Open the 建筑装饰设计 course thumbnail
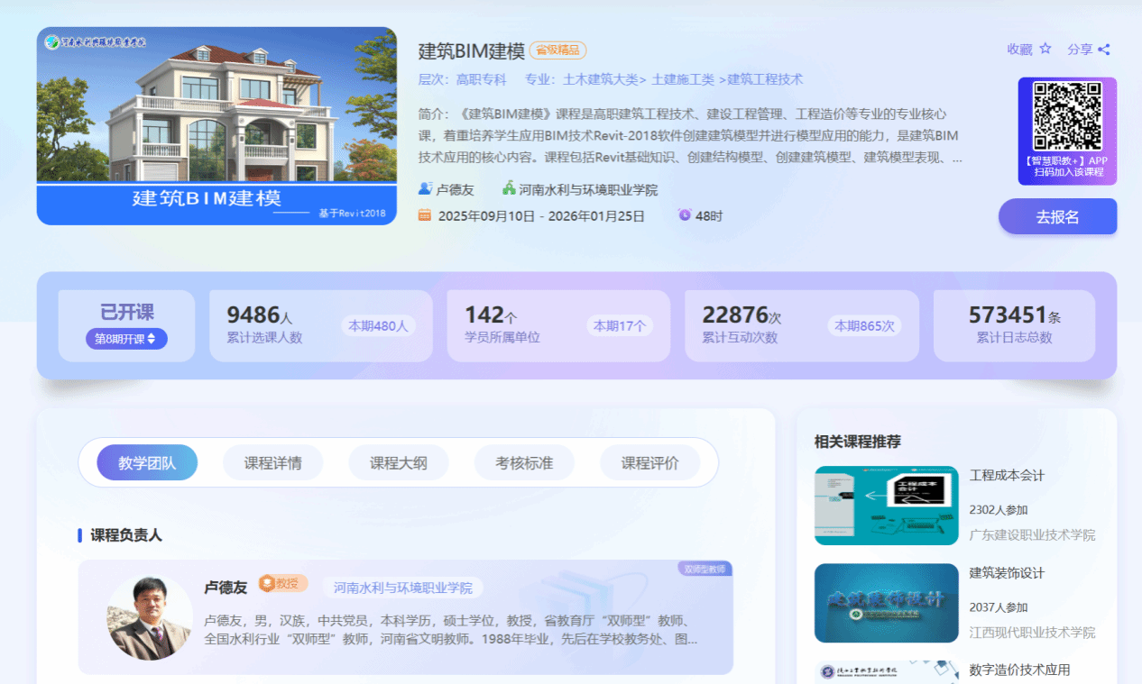Screen dimensions: 1142x684 click(x=886, y=603)
